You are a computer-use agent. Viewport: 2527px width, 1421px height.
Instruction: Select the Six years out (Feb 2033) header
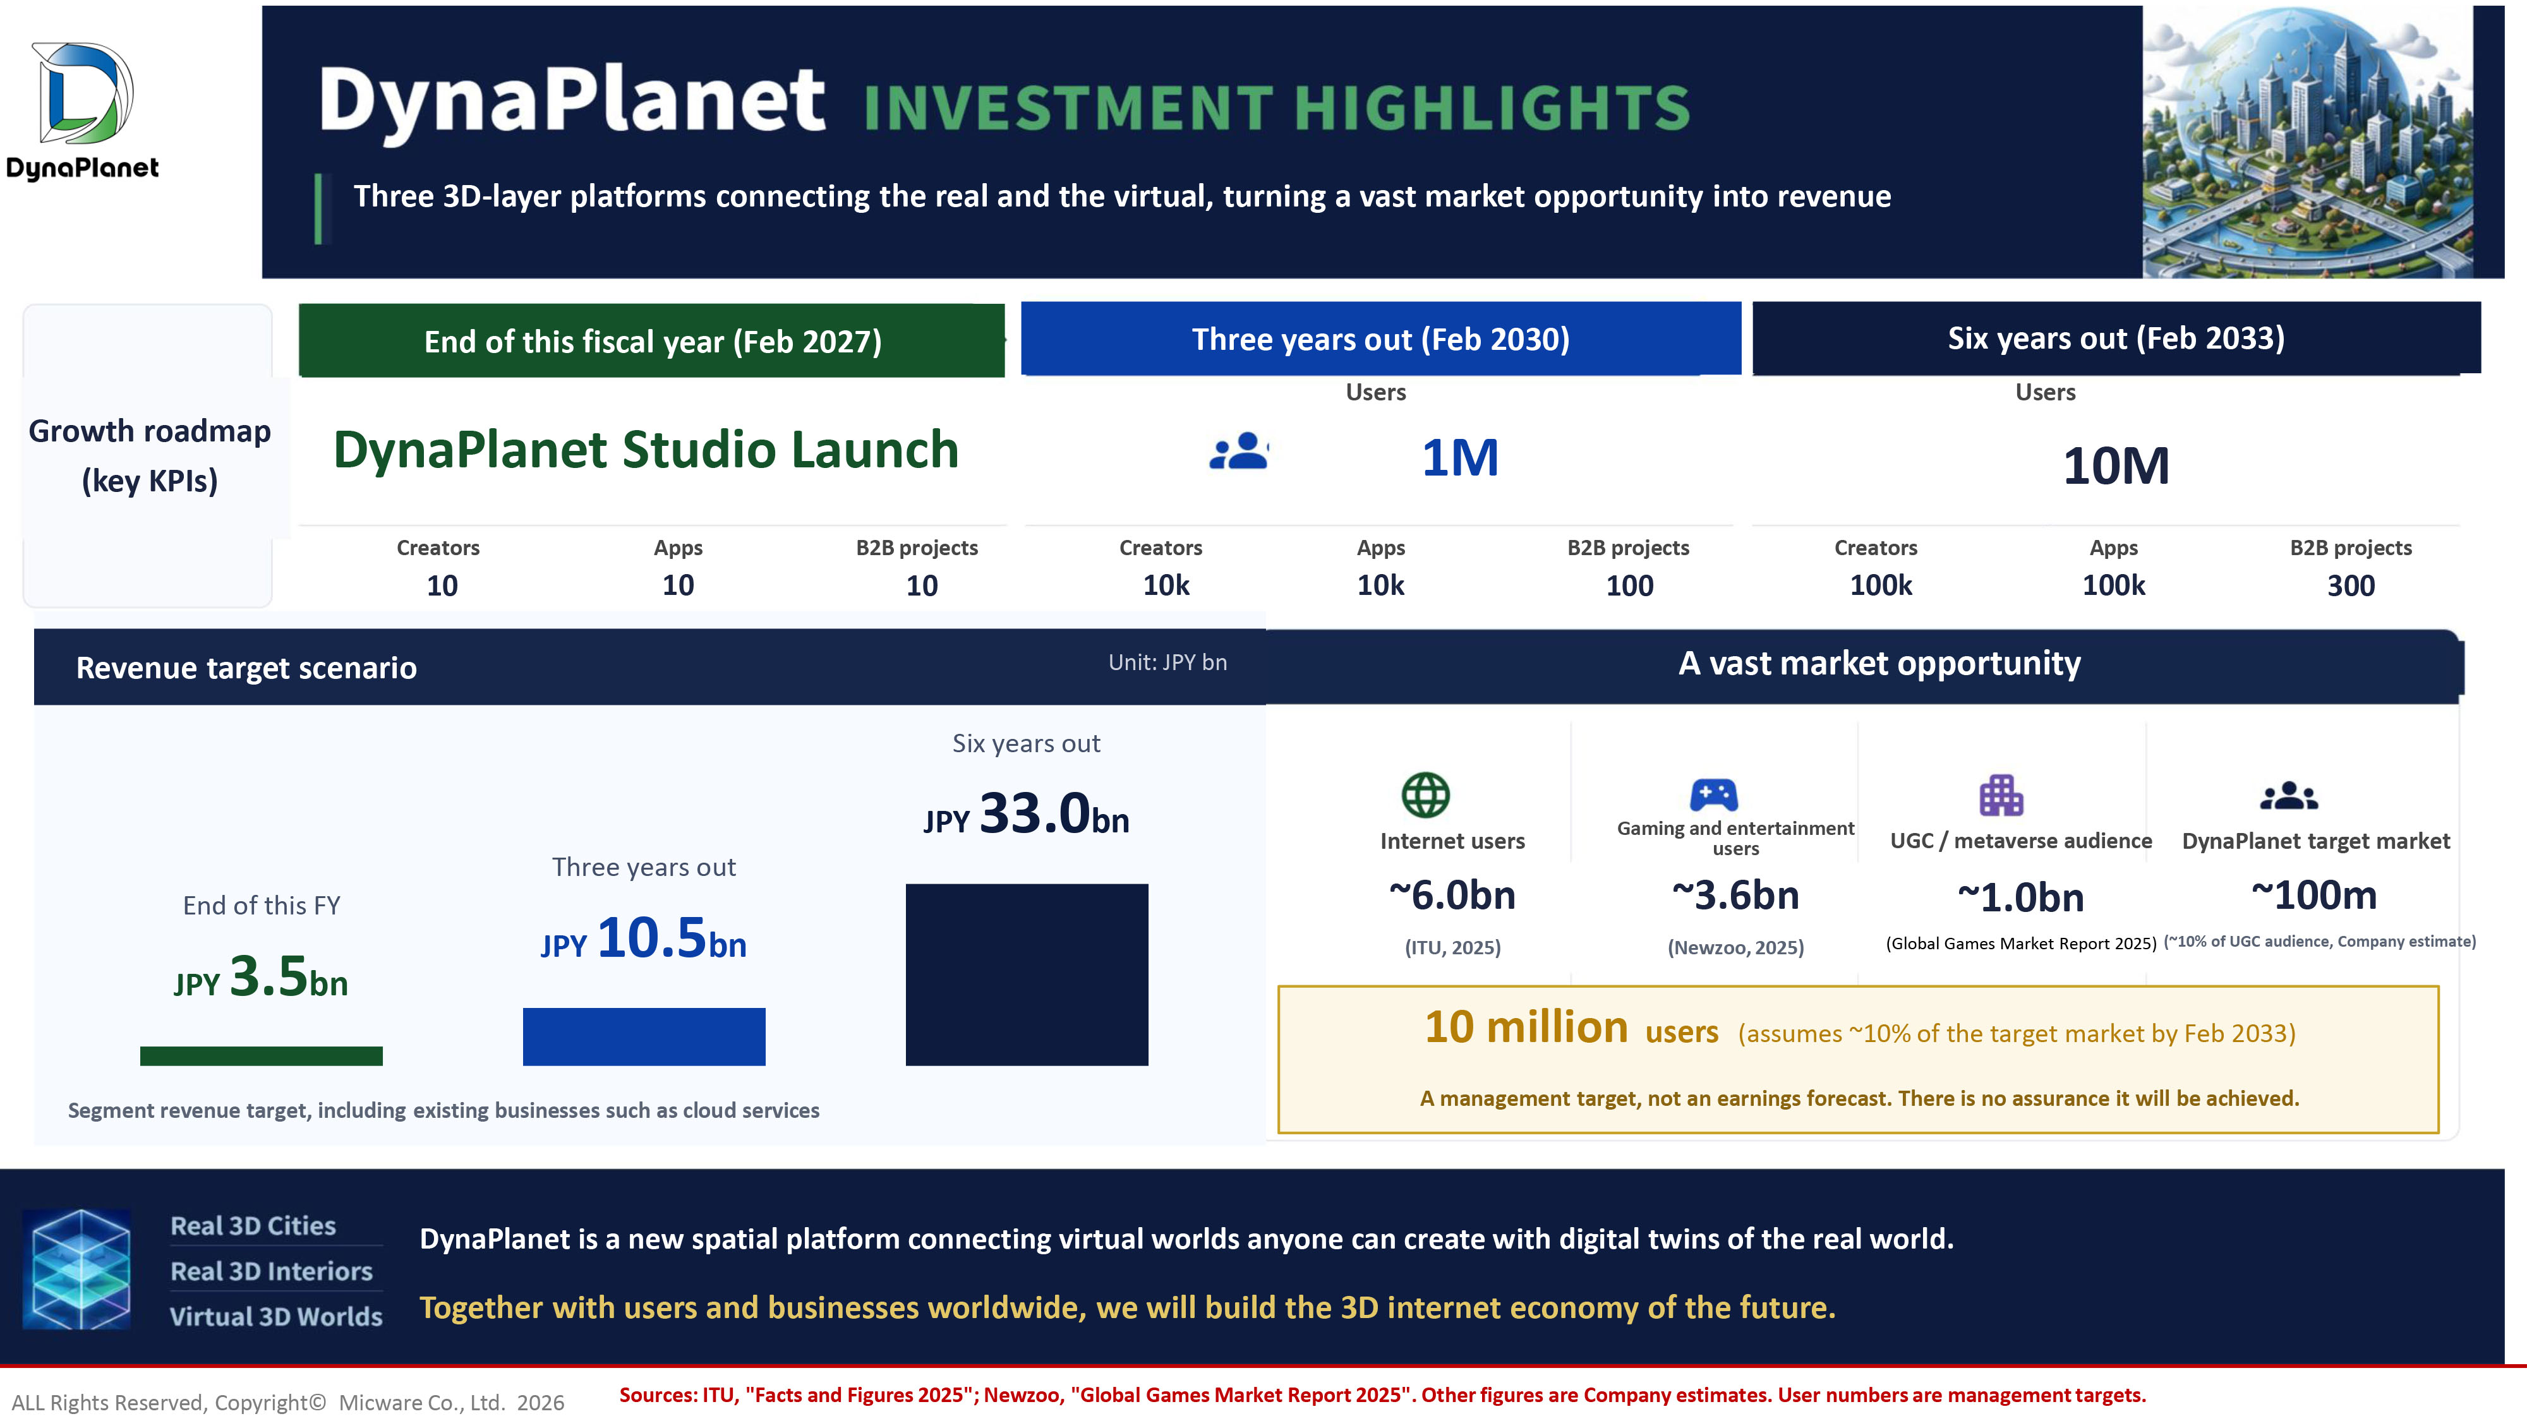[x=2116, y=337]
